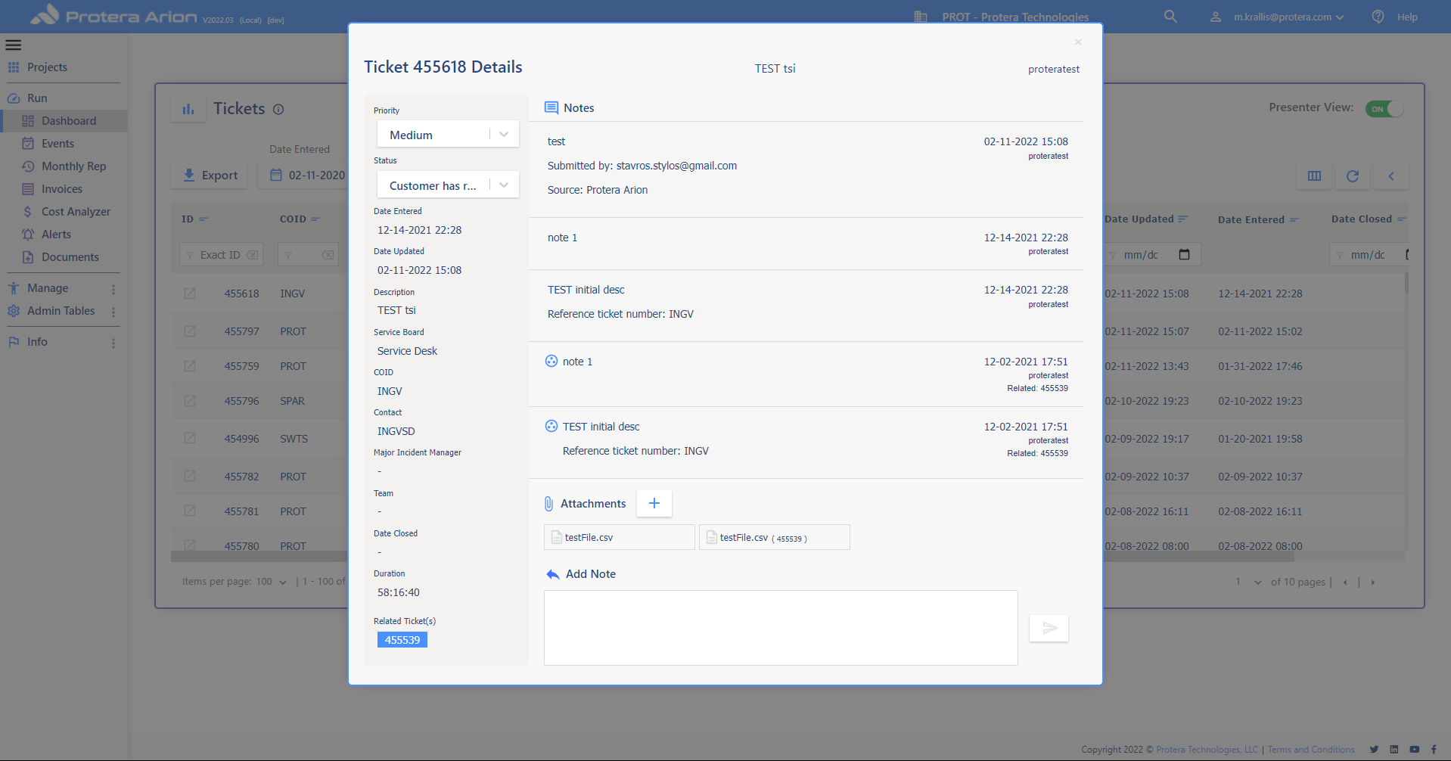The image size is (1451, 761).
Task: Open the column chooser icon
Action: pyautogui.click(x=1314, y=176)
